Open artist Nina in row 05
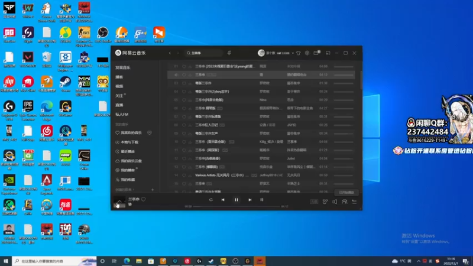 click(263, 100)
